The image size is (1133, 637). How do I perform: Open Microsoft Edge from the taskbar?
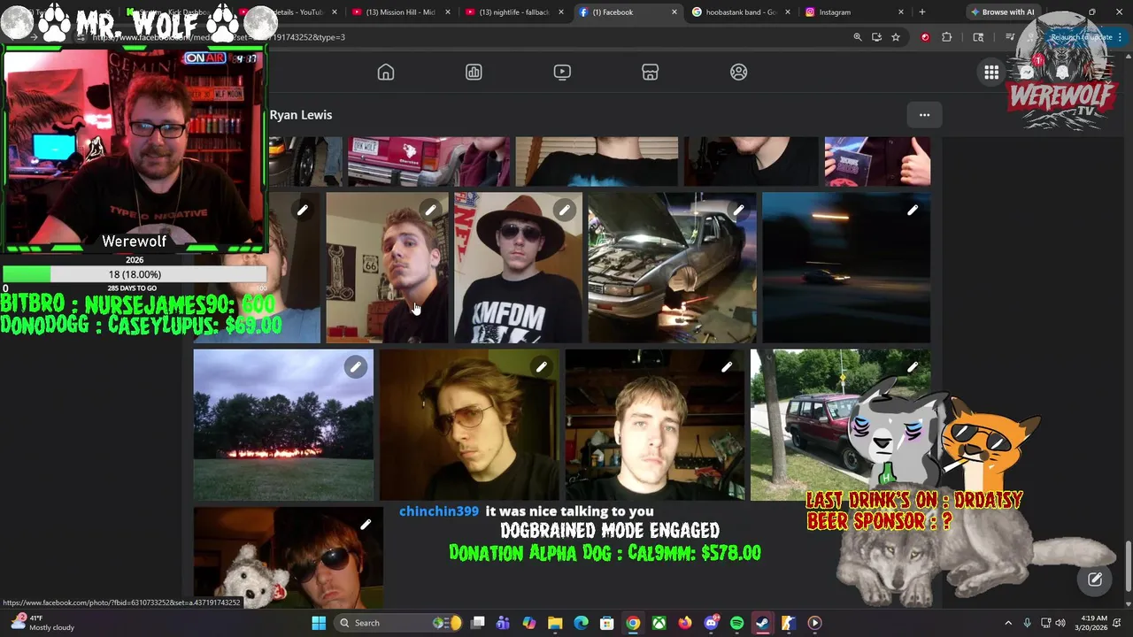pyautogui.click(x=581, y=623)
